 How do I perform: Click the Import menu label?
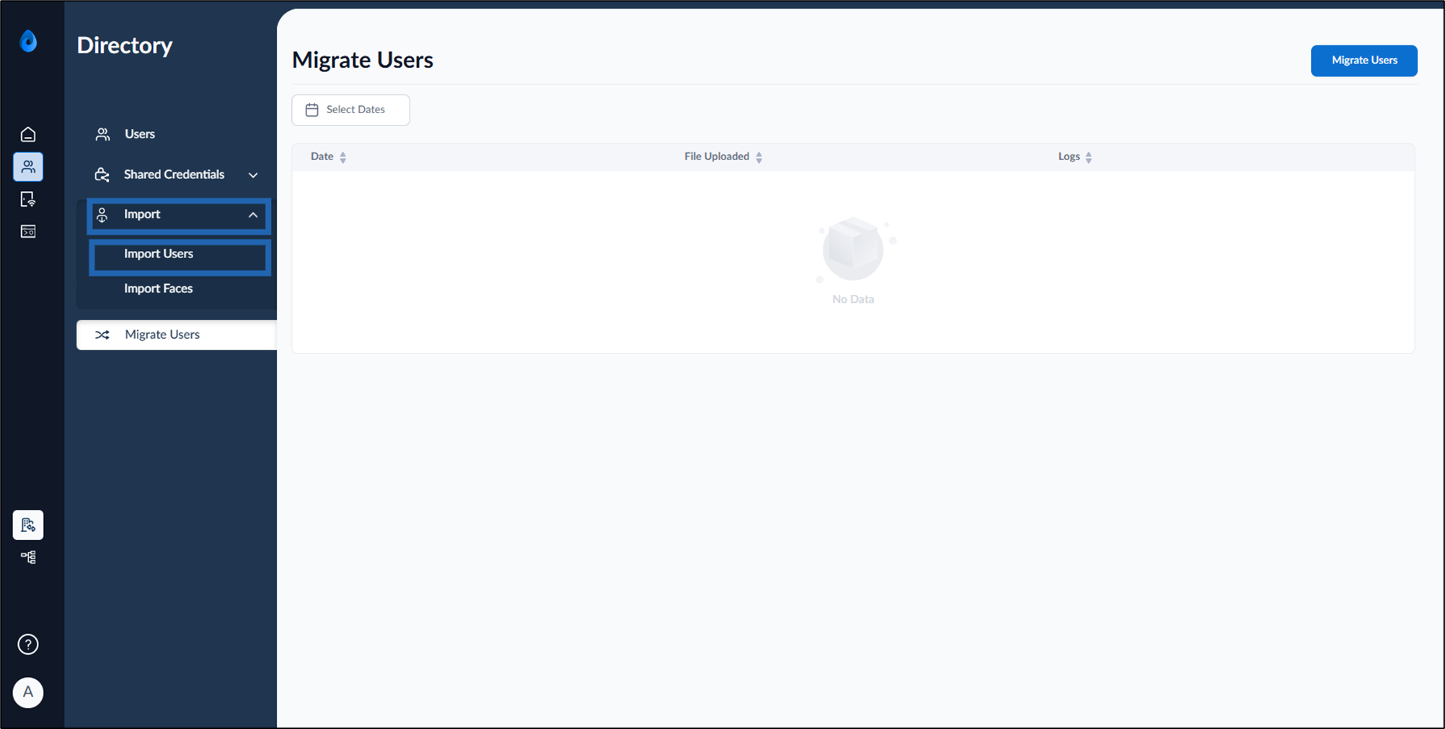tap(142, 214)
